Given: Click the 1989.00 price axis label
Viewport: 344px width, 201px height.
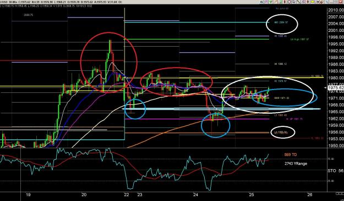Looking at the screenshot, I should 336,57.
